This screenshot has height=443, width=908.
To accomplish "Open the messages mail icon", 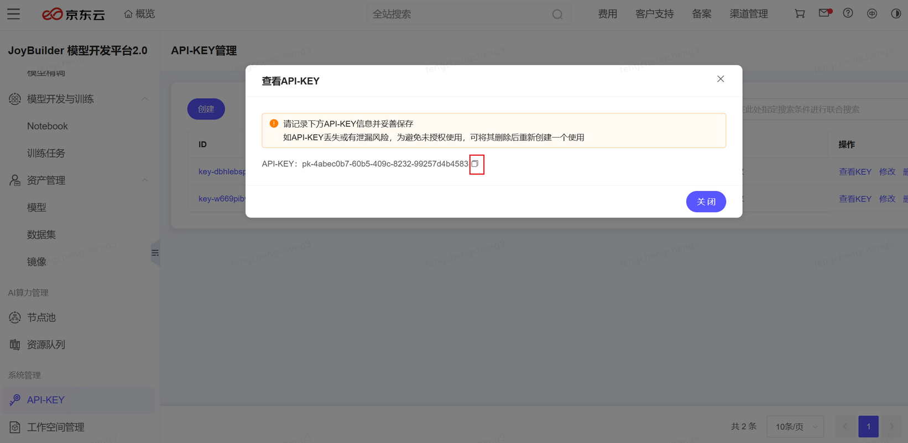I will coord(824,13).
